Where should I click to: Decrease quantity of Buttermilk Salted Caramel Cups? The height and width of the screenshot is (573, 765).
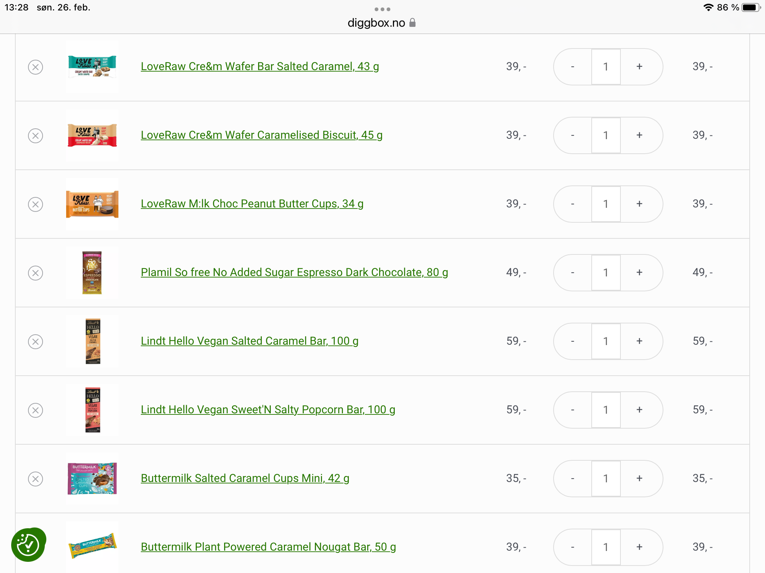pyautogui.click(x=573, y=479)
